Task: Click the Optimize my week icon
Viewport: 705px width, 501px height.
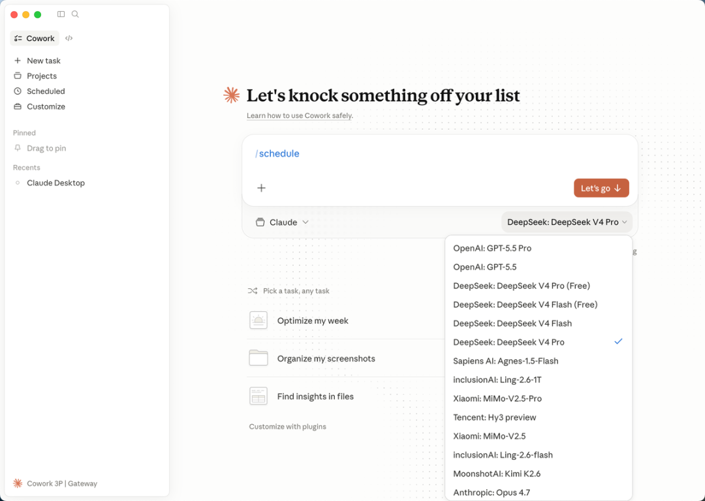Action: click(x=258, y=320)
